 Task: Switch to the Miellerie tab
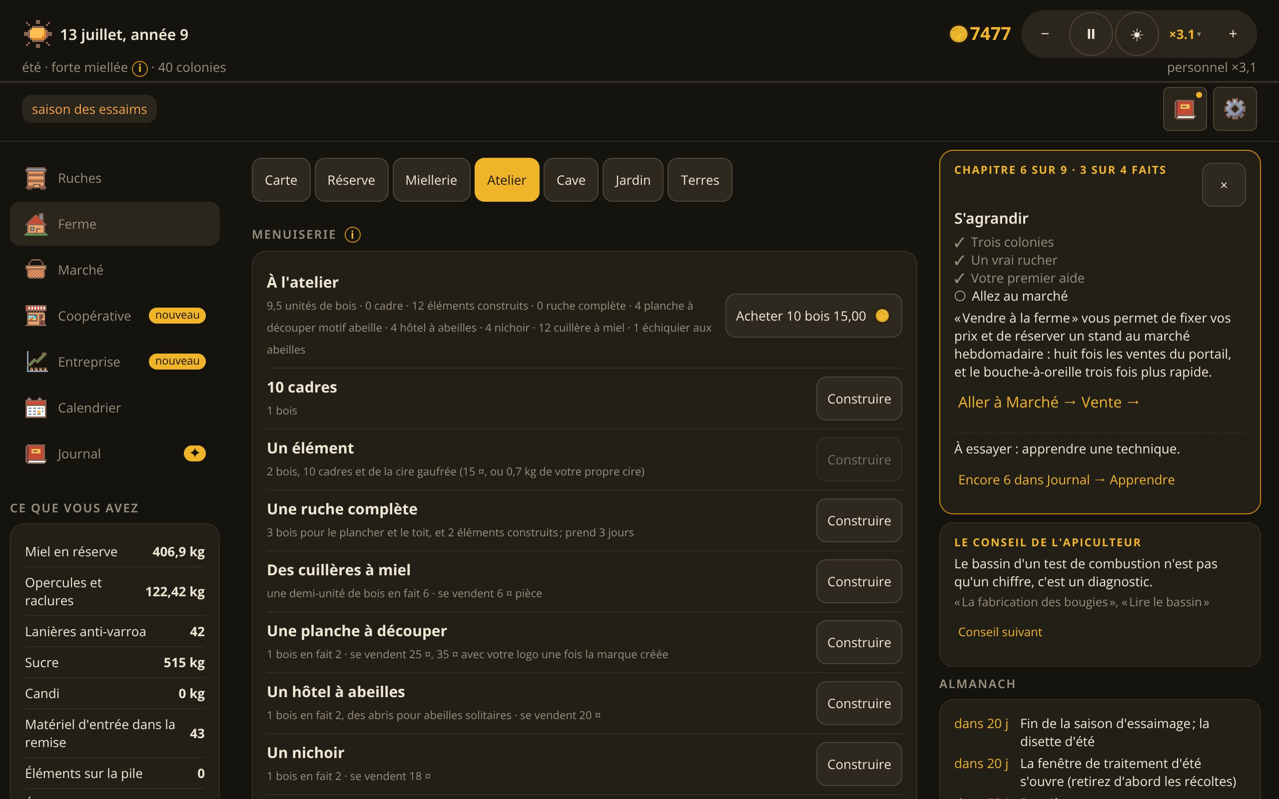point(431,180)
